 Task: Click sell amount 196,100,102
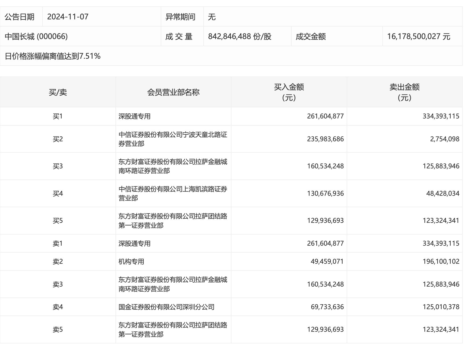pos(441,261)
